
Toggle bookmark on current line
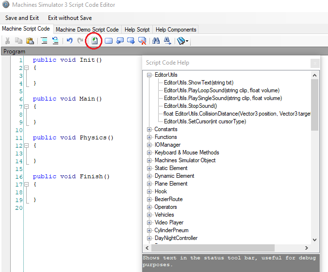[109, 41]
